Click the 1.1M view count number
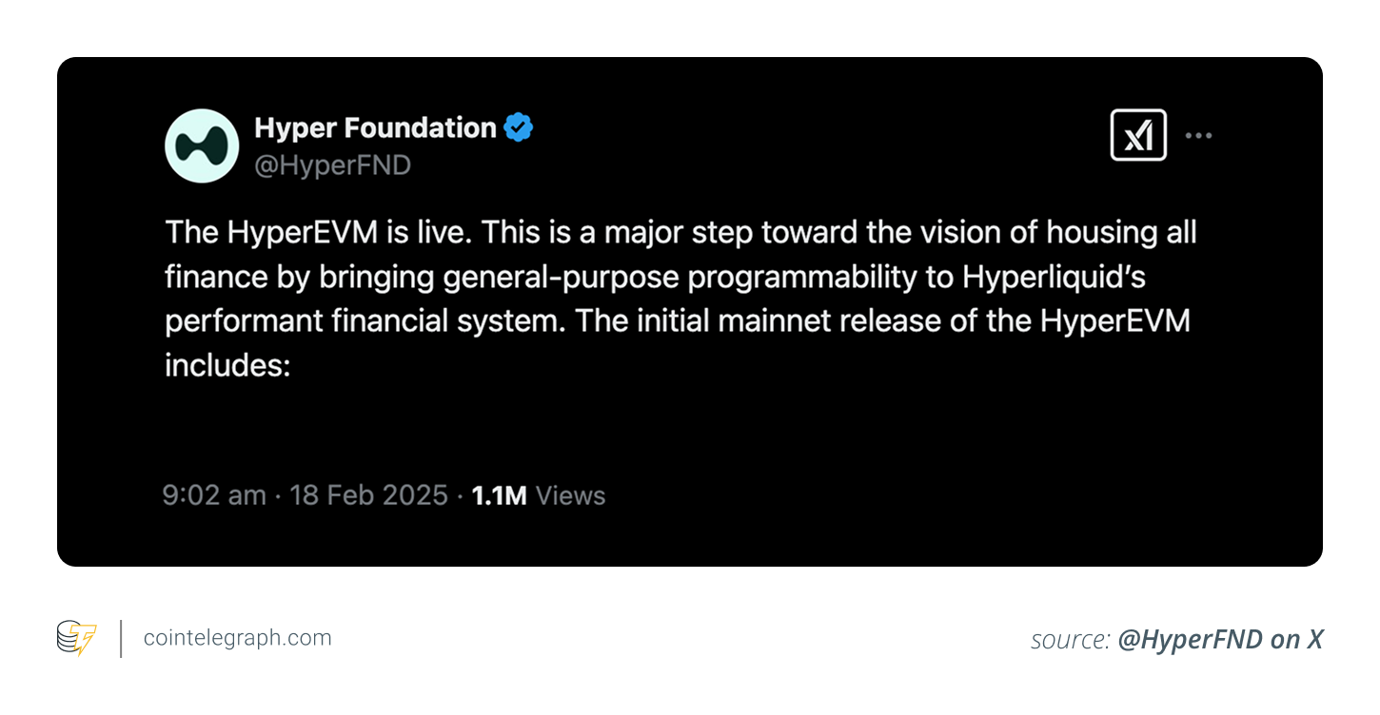1380x715 pixels. click(500, 495)
